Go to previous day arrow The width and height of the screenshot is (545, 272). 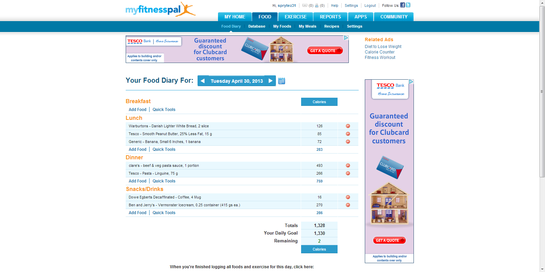click(x=203, y=81)
